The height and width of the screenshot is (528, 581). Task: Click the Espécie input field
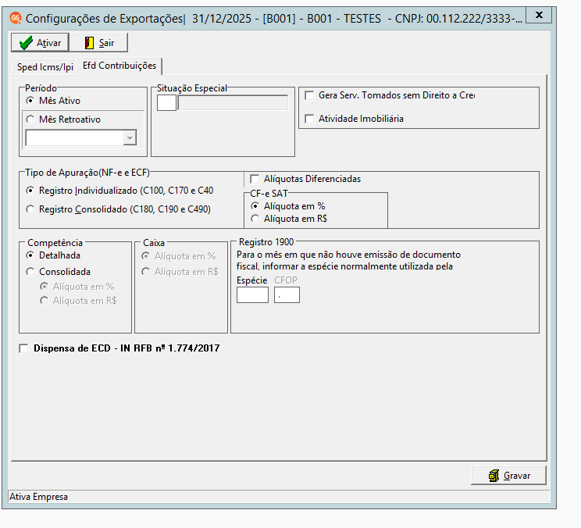[252, 295]
